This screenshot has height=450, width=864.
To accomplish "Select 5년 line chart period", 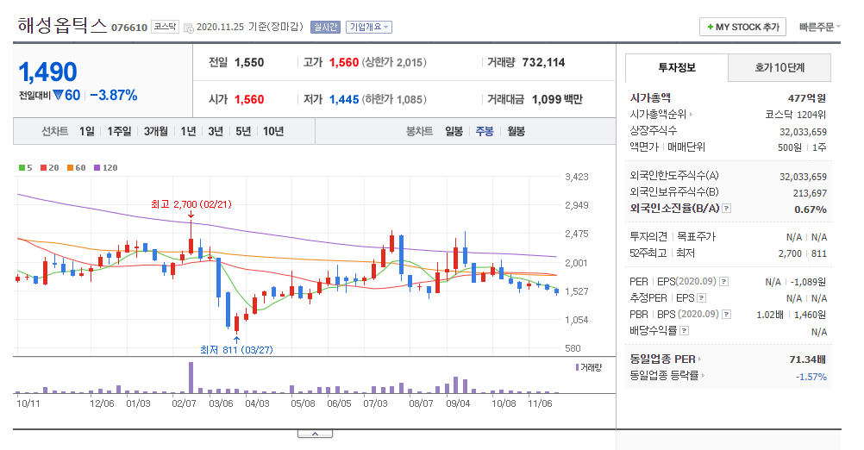I will (243, 132).
